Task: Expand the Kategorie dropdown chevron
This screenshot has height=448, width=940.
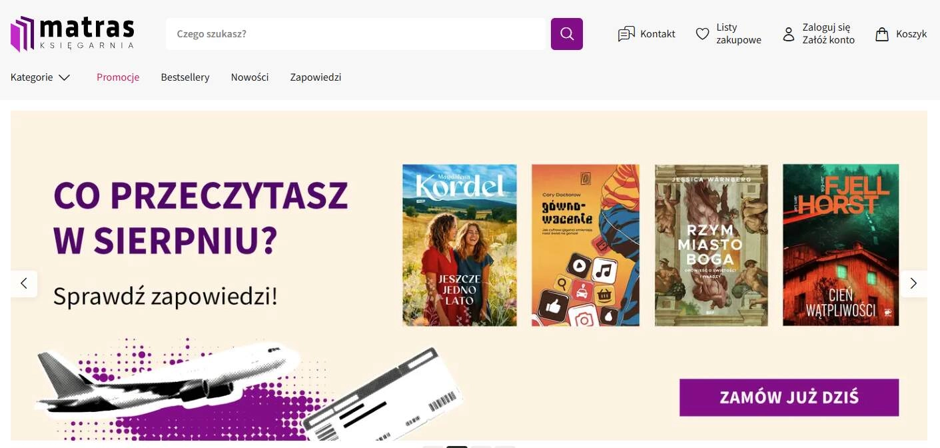Action: pos(64,77)
